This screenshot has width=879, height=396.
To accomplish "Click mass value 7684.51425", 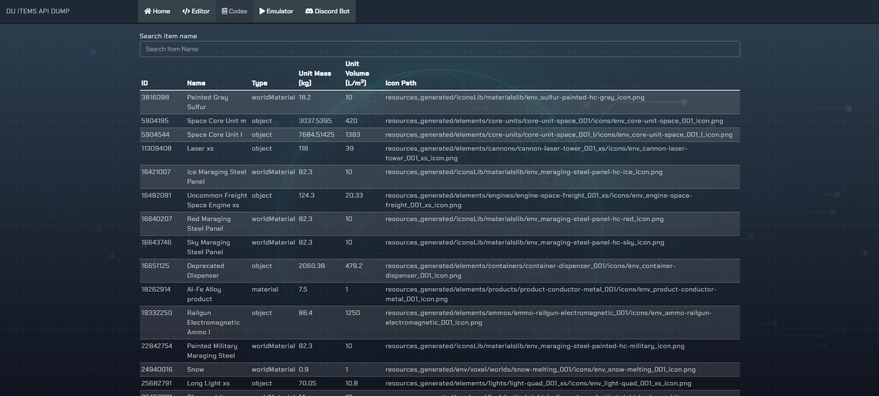I will [x=317, y=134].
